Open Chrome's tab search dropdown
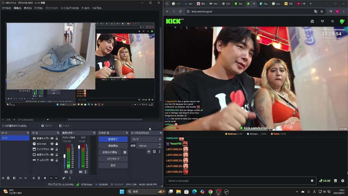This screenshot has height=196, width=348. pos(167,4)
